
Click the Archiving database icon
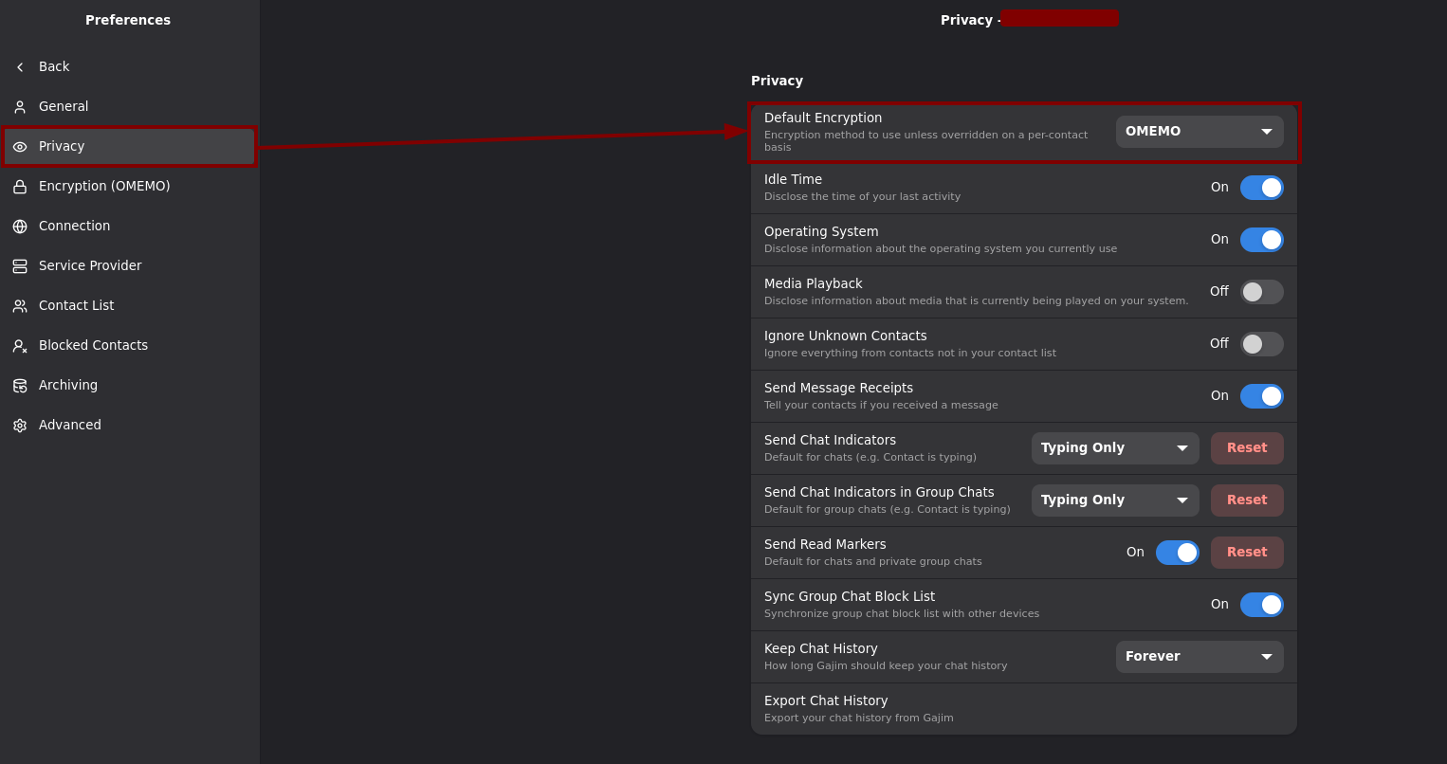[x=20, y=386]
